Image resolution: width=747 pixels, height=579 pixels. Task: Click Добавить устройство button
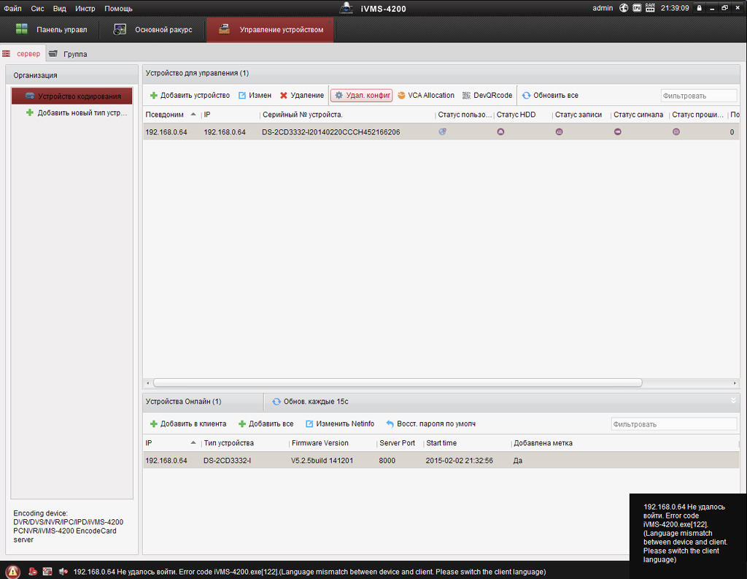pos(190,96)
